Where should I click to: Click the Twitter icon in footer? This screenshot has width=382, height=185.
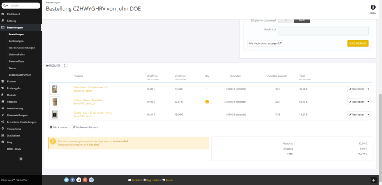click(x=66, y=180)
